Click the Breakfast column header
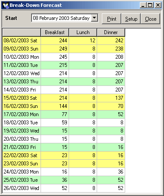Viewport: 164px width, 196px height. 55,32
